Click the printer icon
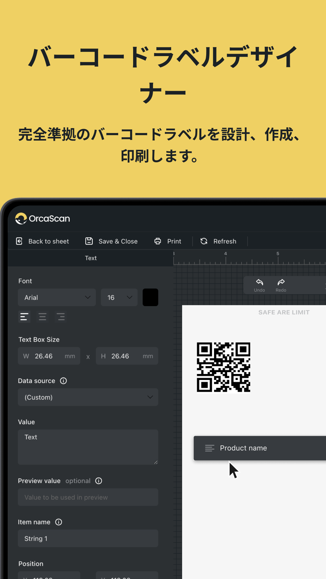The height and width of the screenshot is (579, 326). point(158,241)
